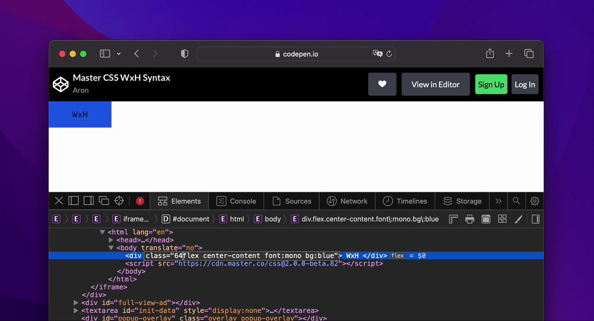Open a new Safari tab

[509, 53]
